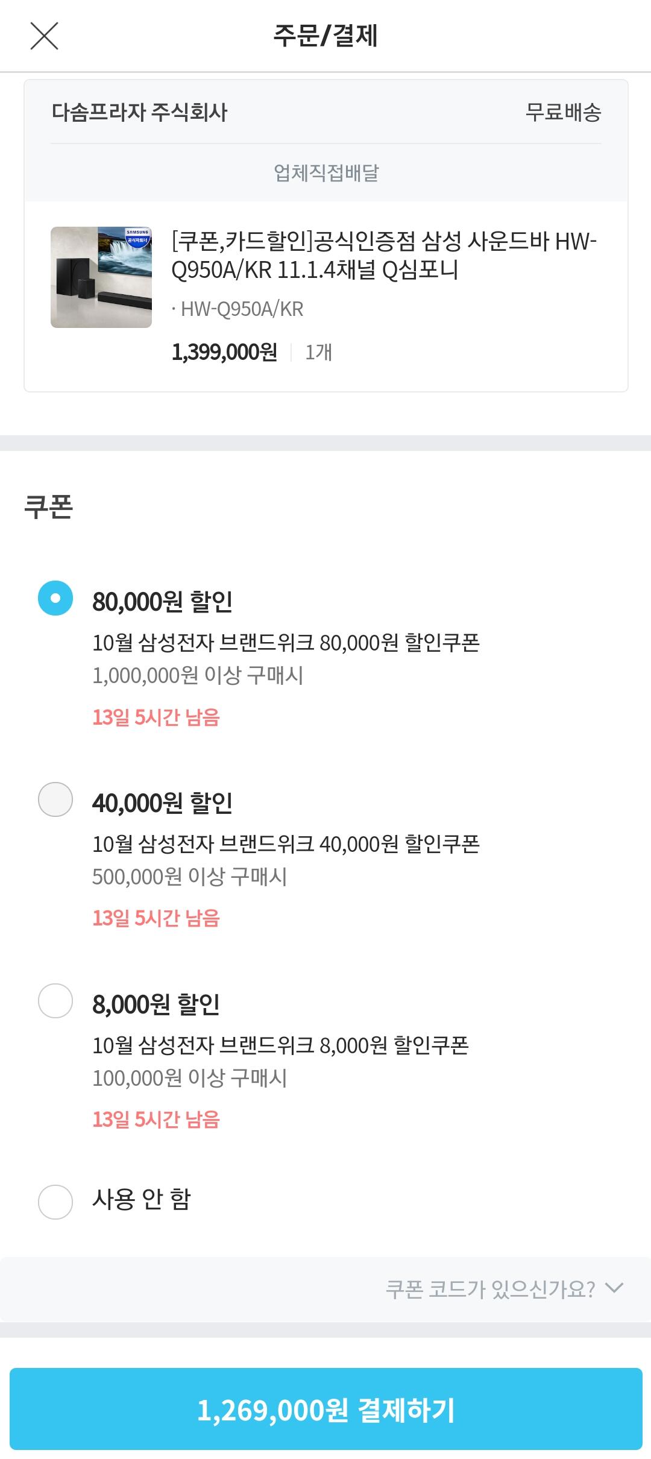Image resolution: width=651 pixels, height=1459 pixels.
Task: Tap the 무료배송 shipping label
Action: tap(563, 112)
